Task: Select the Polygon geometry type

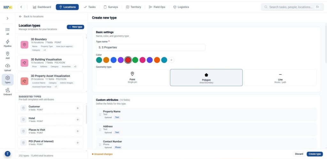Action: 206,77
